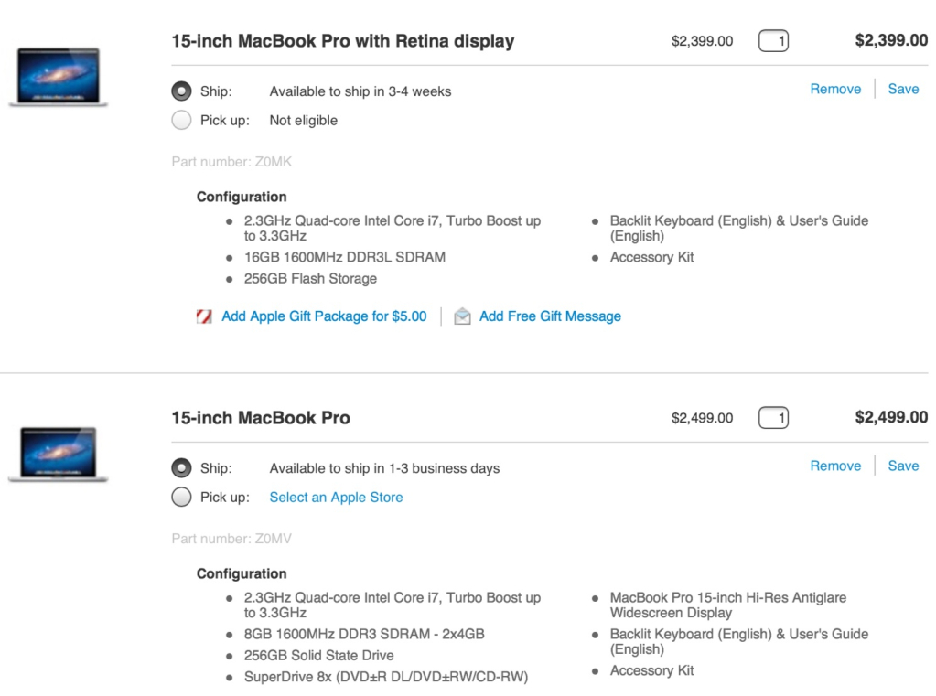The image size is (936, 696).
Task: Open 15-inch MacBook Pro with Retina display title
Action: tap(343, 41)
